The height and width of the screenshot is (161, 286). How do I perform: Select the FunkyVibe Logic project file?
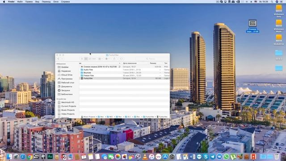point(124,78)
